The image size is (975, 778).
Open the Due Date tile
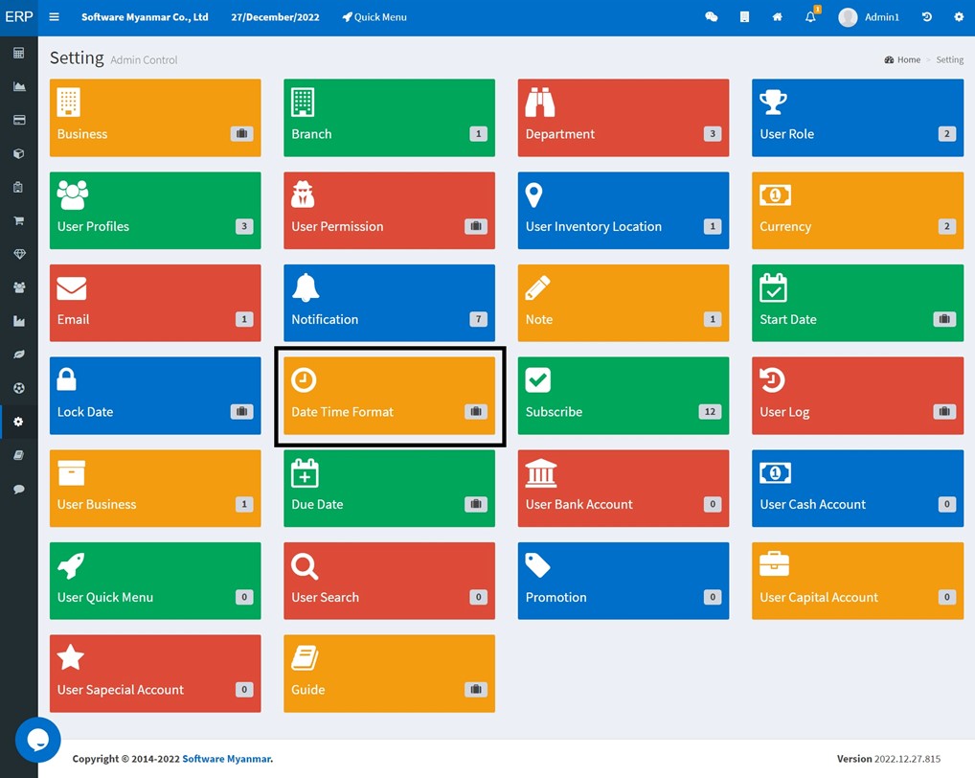click(389, 489)
